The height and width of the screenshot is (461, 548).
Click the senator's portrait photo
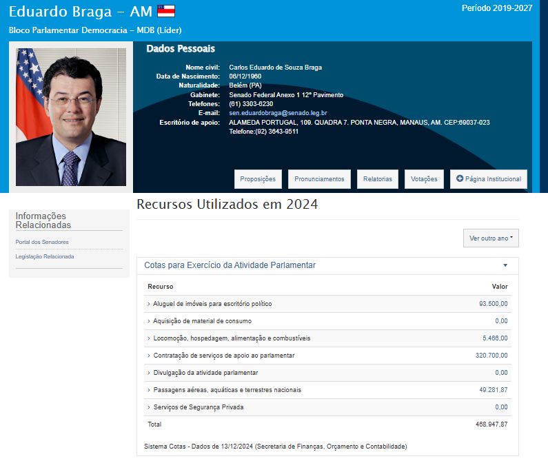[71, 116]
